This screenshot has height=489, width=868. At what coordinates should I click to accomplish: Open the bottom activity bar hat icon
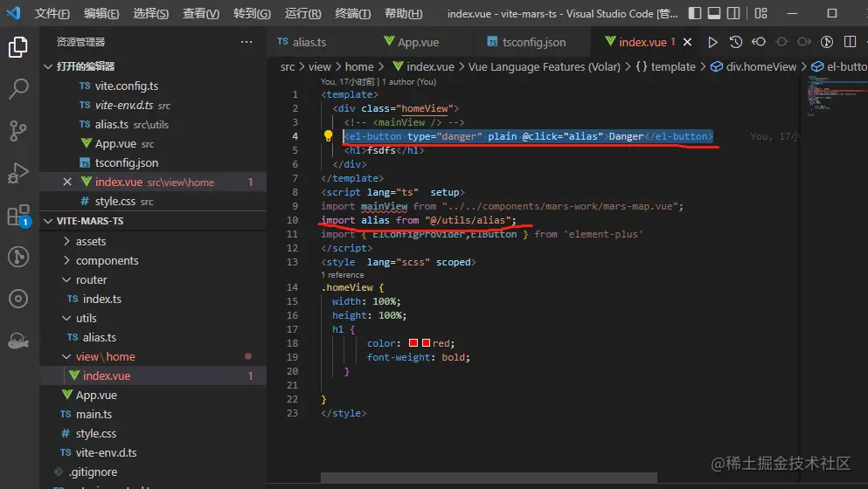(x=17, y=341)
